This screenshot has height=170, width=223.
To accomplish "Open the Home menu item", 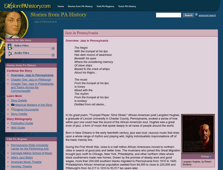I will point(61,7).
